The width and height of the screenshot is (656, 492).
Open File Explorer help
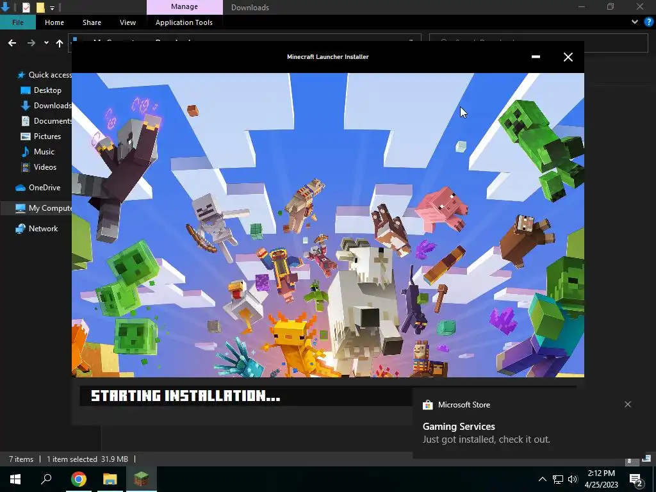click(x=648, y=22)
